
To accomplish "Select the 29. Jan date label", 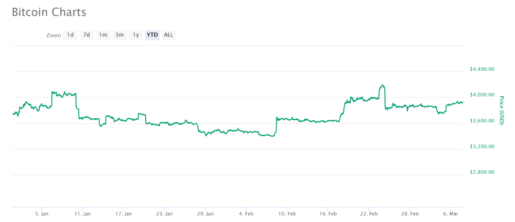I will [205, 213].
